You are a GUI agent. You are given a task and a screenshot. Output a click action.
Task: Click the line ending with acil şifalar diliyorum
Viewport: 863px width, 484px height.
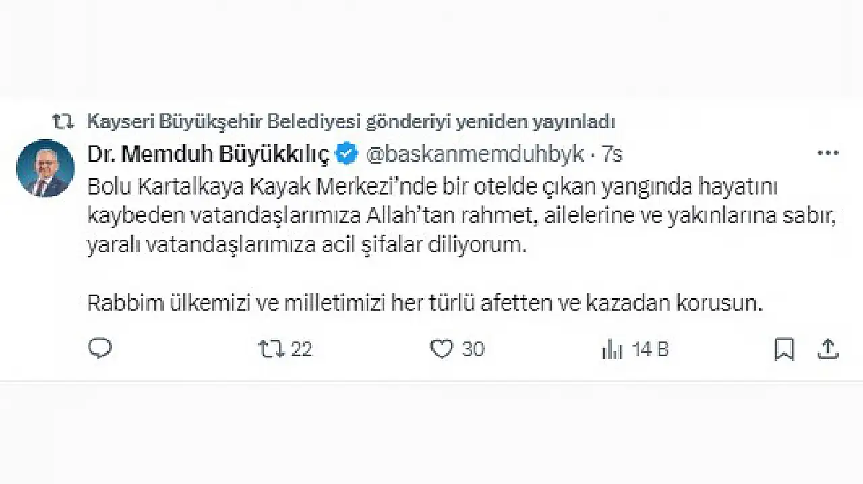pos(305,245)
